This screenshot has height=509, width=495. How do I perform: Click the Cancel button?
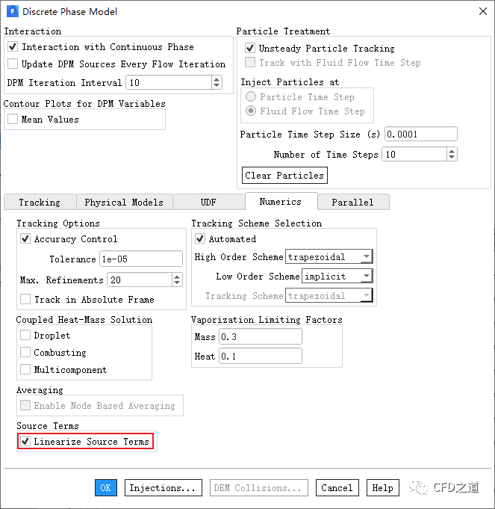pyautogui.click(x=337, y=487)
